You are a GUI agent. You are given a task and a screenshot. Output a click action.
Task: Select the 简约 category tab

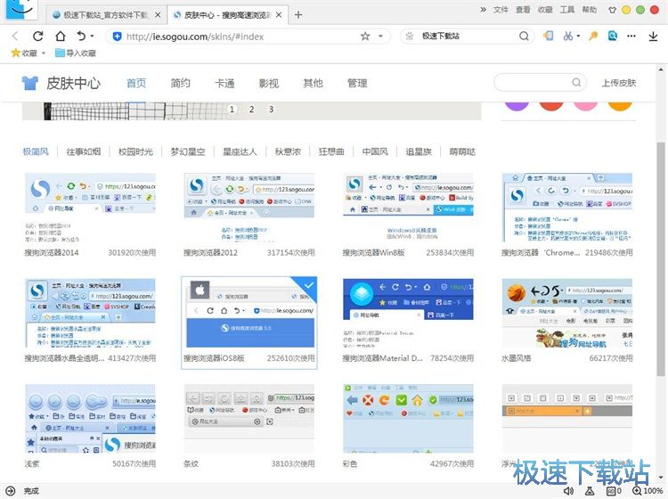[180, 83]
